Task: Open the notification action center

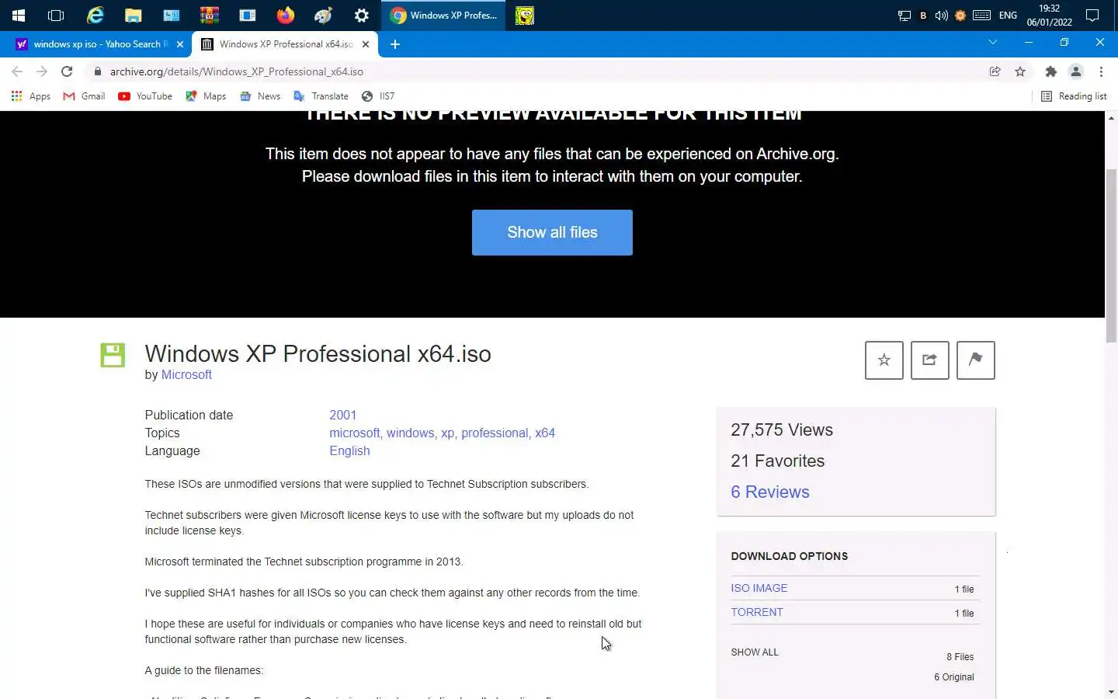Action: point(1092,16)
